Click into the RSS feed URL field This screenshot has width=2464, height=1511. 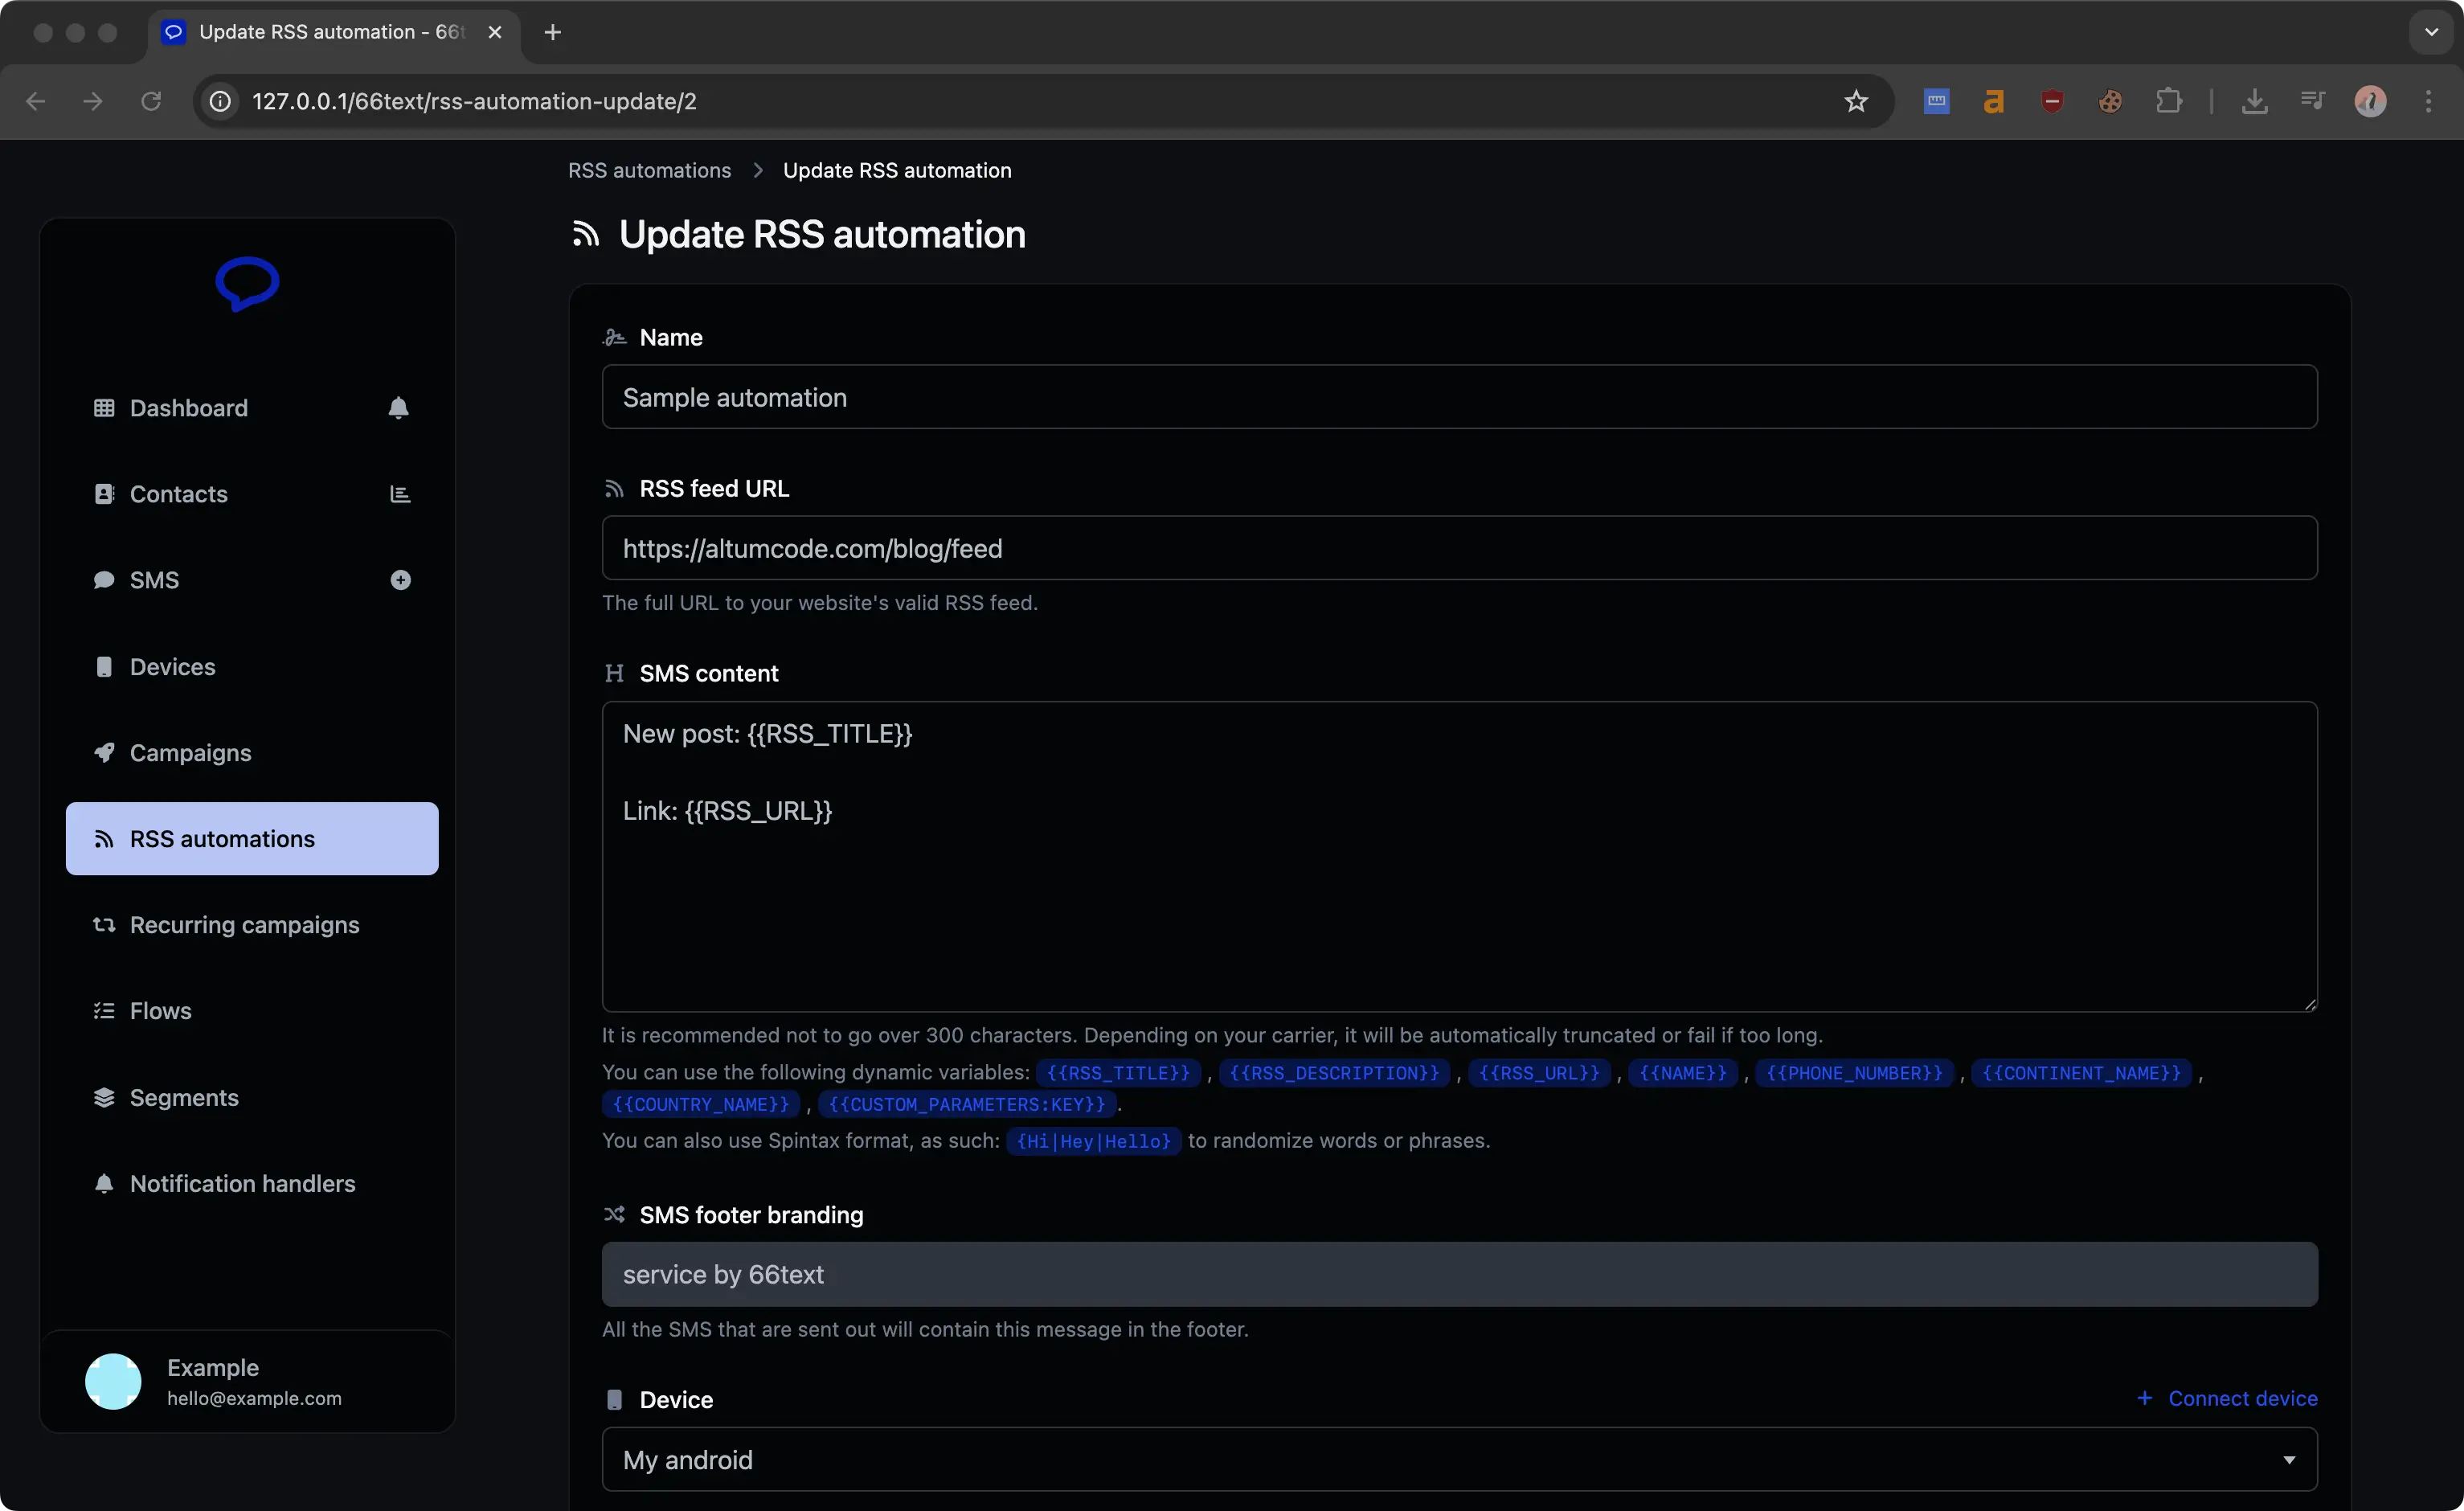click(x=1459, y=548)
